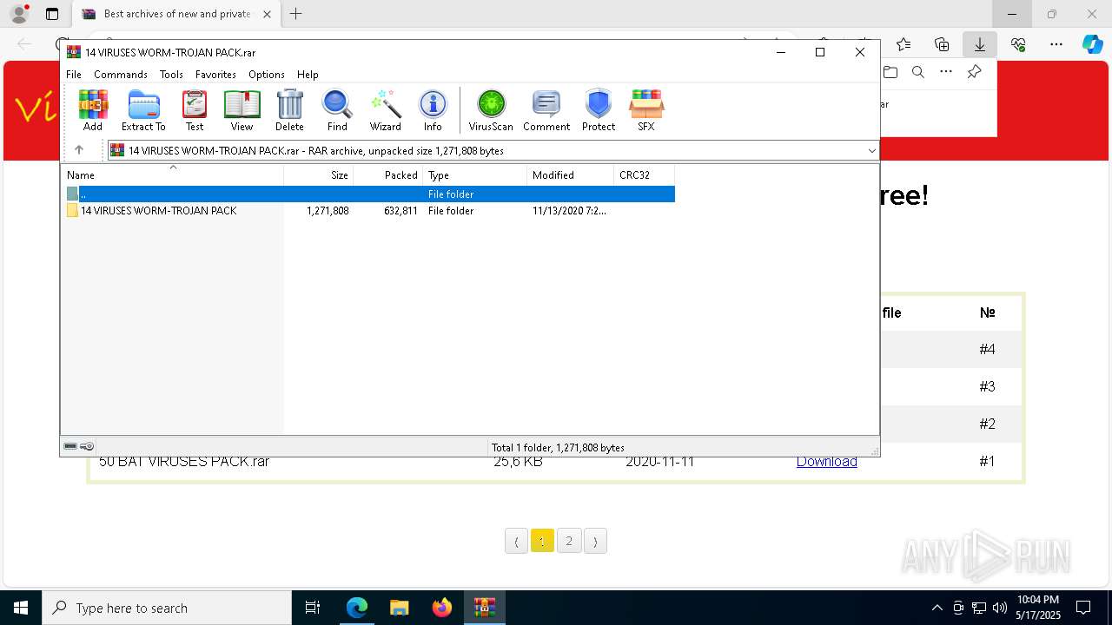Open the browser tab actions icon

point(52,14)
